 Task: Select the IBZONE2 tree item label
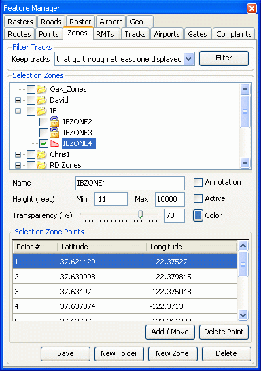coord(77,122)
